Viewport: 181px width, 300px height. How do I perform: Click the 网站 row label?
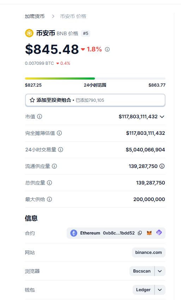30,252
